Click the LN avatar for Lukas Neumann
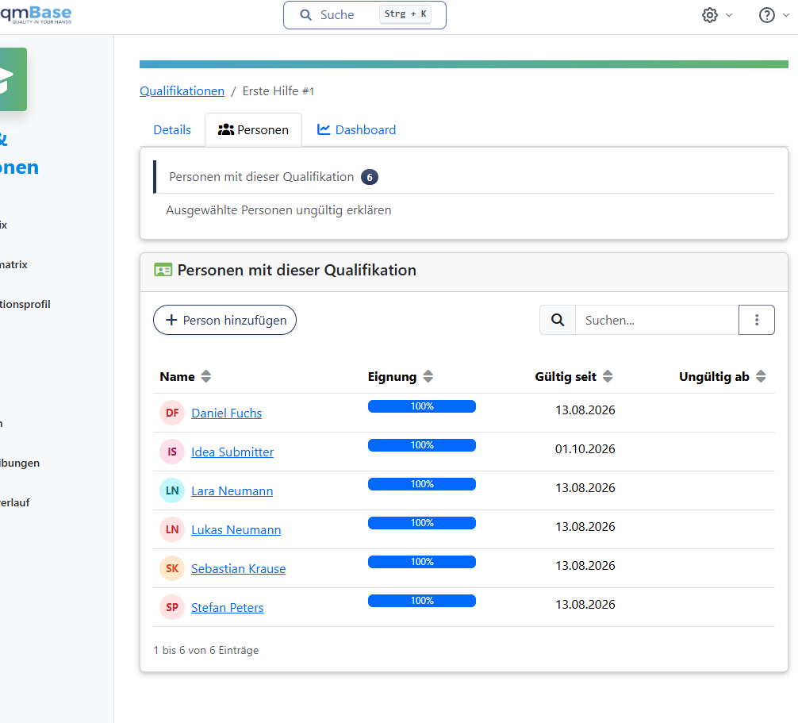 tap(172, 529)
